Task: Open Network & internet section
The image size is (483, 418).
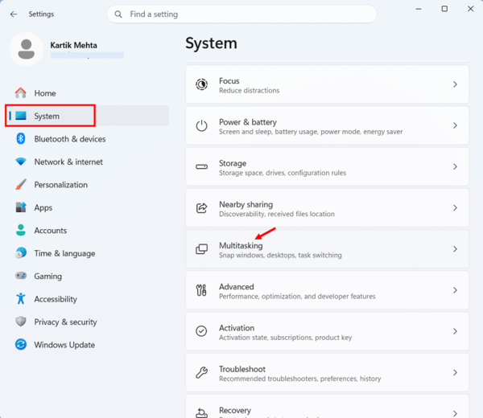Action: (88, 162)
